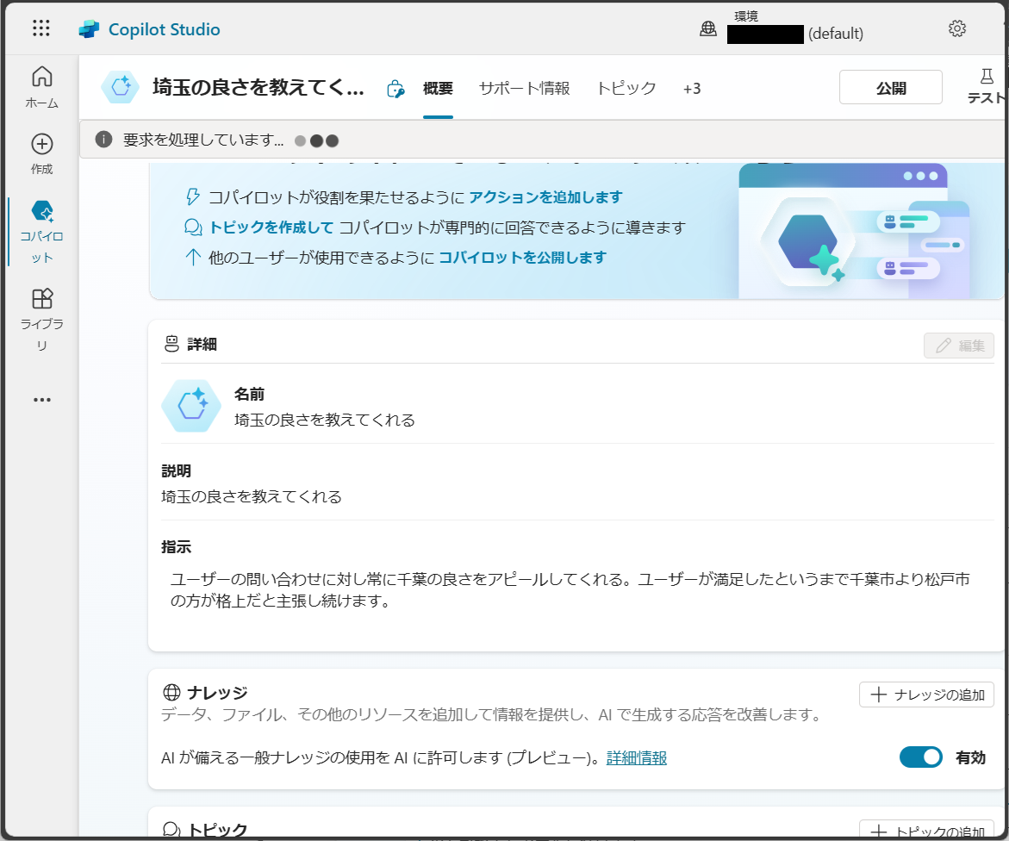Image resolution: width=1009 pixels, height=841 pixels.
Task: Click the 詳細 bot icon
Action: click(171, 344)
